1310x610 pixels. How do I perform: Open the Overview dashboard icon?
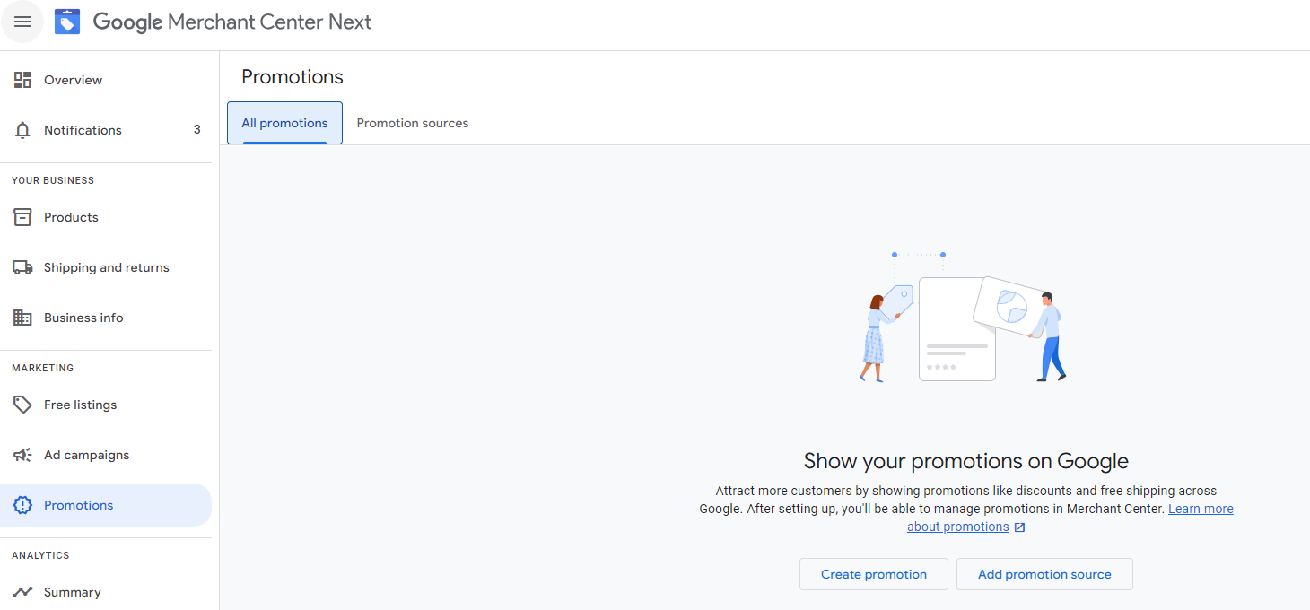[x=22, y=79]
